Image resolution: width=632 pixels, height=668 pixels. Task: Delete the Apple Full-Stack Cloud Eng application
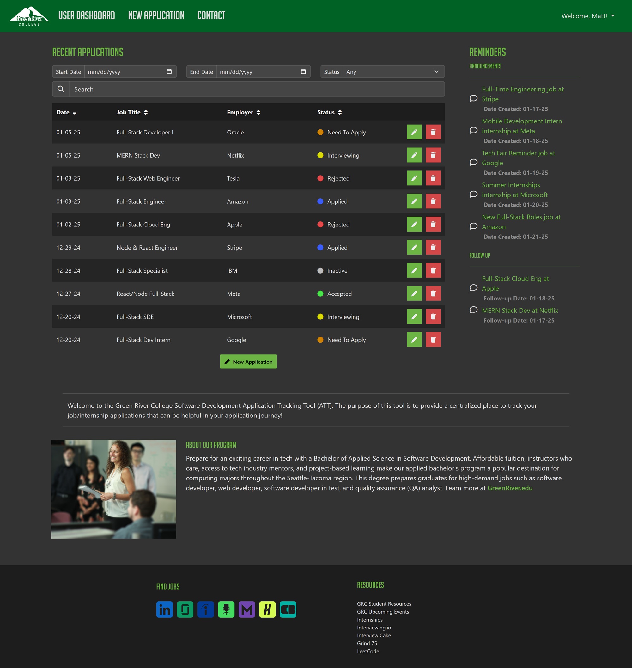(x=433, y=224)
